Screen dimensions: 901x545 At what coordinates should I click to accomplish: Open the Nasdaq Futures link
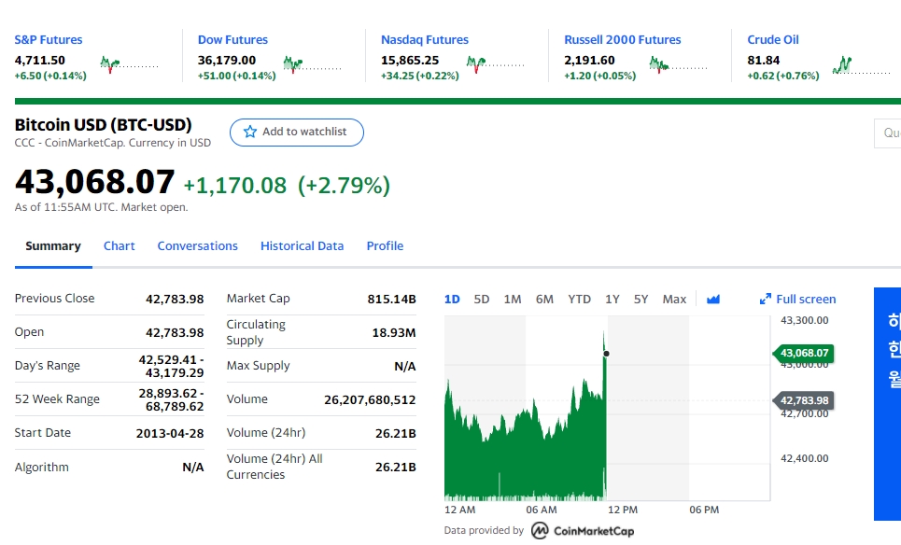tap(425, 39)
